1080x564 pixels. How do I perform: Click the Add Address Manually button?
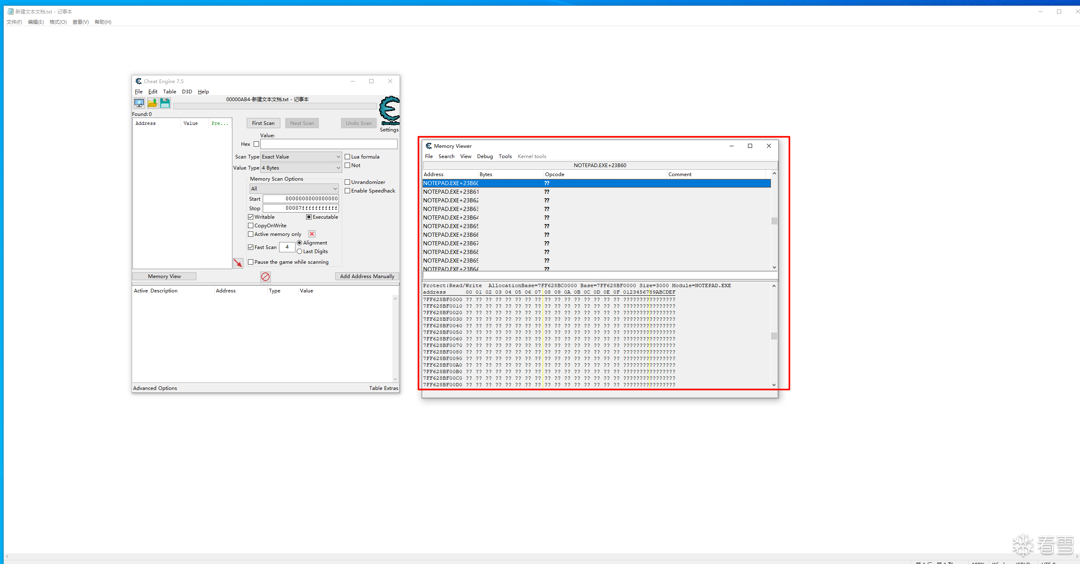[x=367, y=276]
